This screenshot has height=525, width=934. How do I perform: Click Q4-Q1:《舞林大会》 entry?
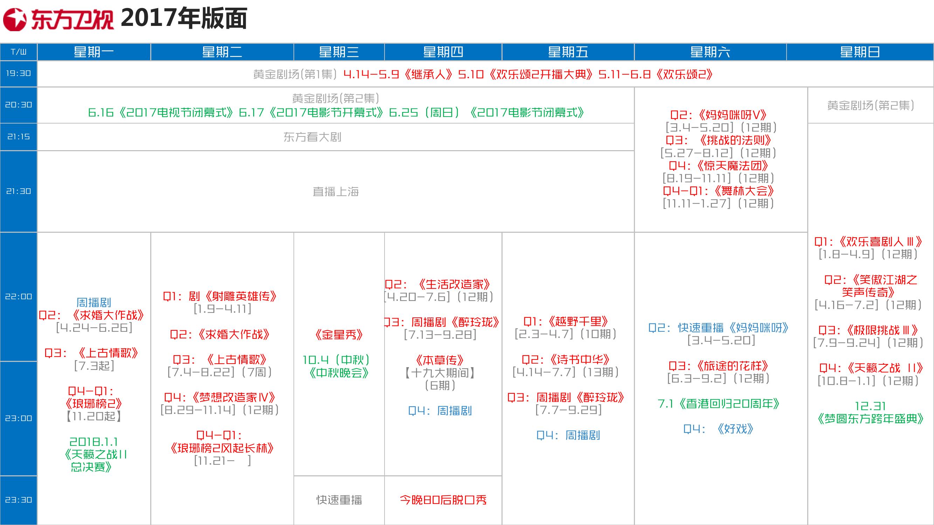tap(718, 191)
